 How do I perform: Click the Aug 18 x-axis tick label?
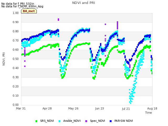(152, 108)
